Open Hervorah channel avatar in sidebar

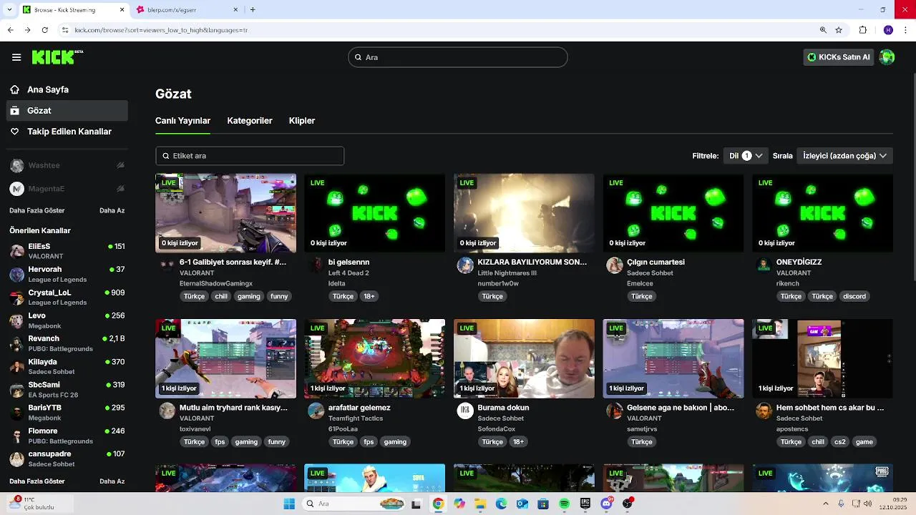coord(16,274)
